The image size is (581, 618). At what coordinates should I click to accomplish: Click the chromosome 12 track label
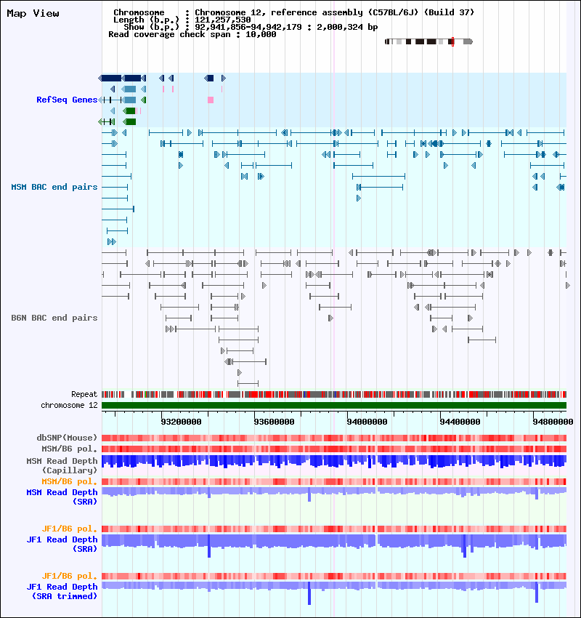pyautogui.click(x=69, y=405)
